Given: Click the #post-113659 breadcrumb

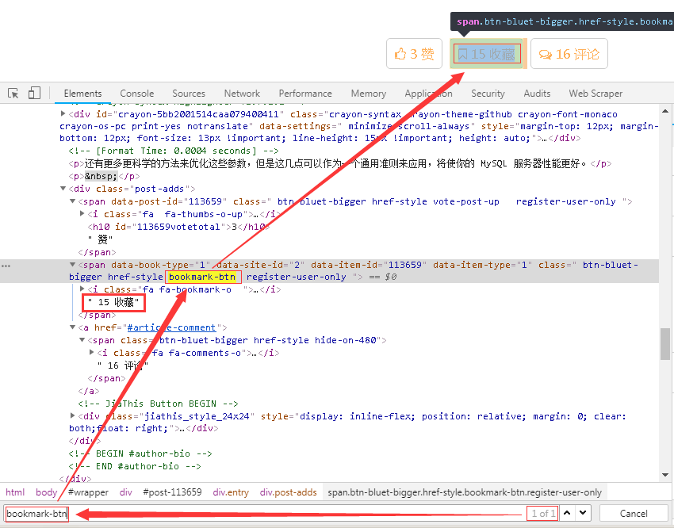Looking at the screenshot, I should pyautogui.click(x=172, y=492).
